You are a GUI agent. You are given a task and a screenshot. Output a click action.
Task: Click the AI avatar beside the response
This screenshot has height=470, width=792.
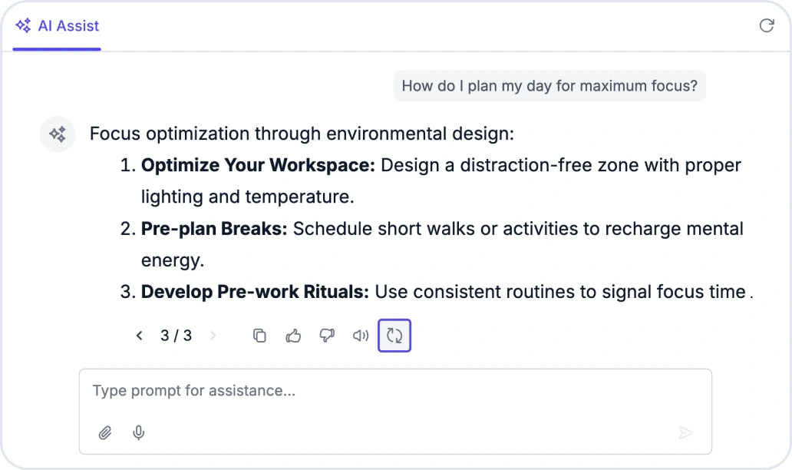(58, 134)
